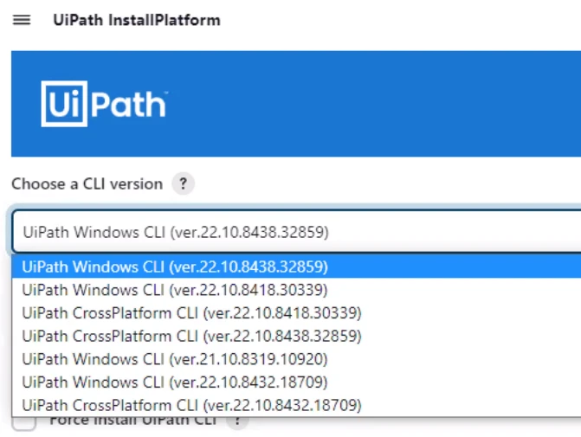Click the UiPath InstallPlatform title
Image resolution: width=581 pixels, height=437 pixels.
(x=137, y=20)
